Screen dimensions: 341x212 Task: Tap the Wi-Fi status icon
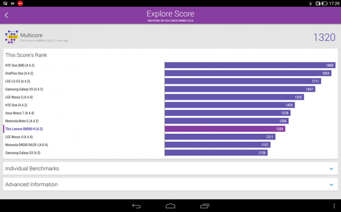point(310,3)
